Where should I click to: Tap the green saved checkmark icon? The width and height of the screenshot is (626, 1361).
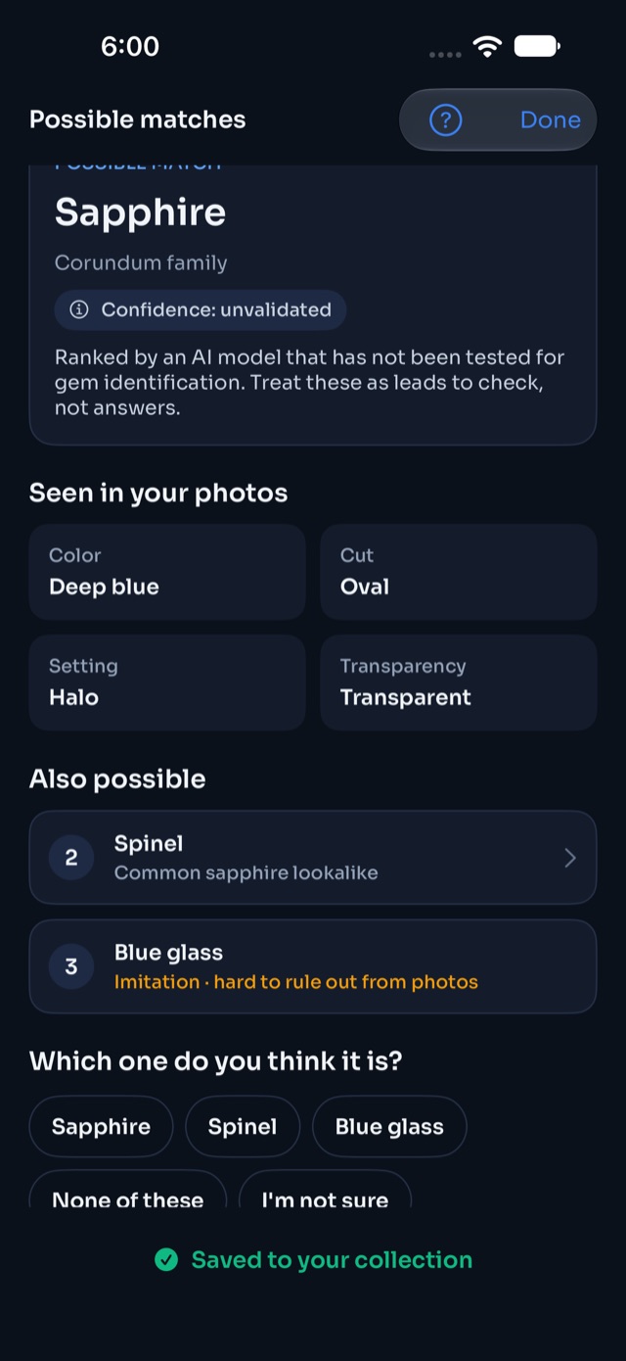[x=166, y=1259]
